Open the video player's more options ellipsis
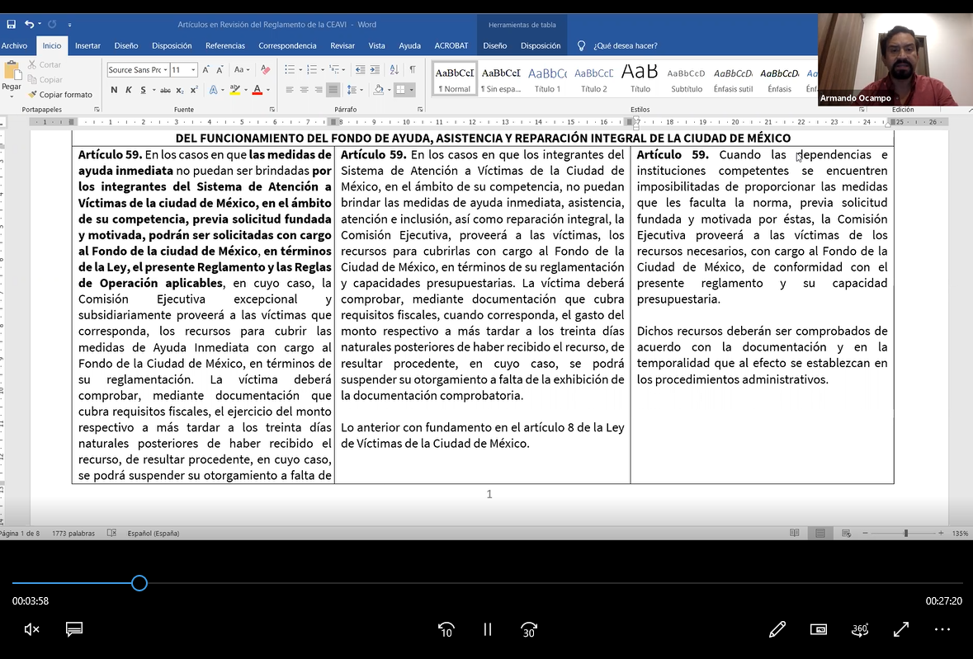Image resolution: width=973 pixels, height=659 pixels. coord(942,630)
